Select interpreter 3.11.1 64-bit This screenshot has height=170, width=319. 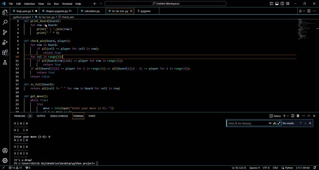[302, 168]
